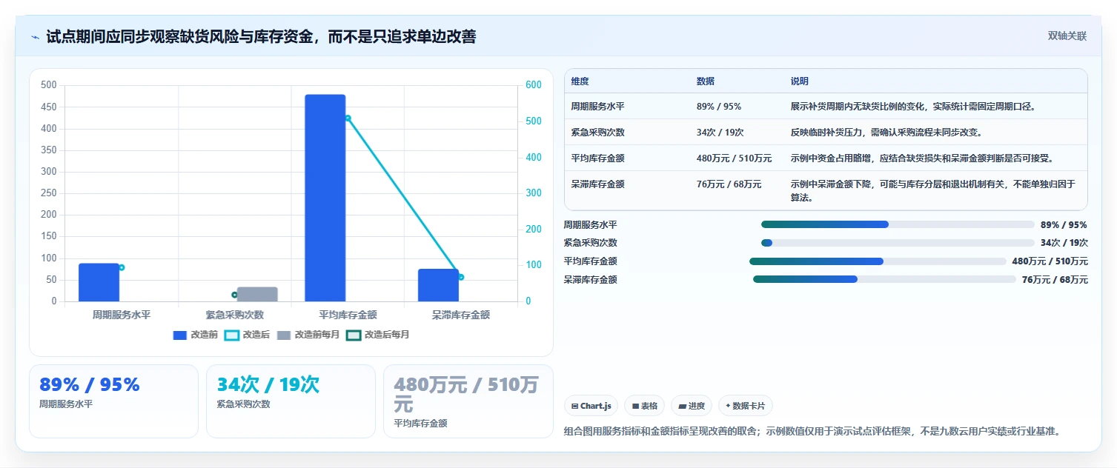
Task: Click the 89% / 95% table cell
Action: 719,107
